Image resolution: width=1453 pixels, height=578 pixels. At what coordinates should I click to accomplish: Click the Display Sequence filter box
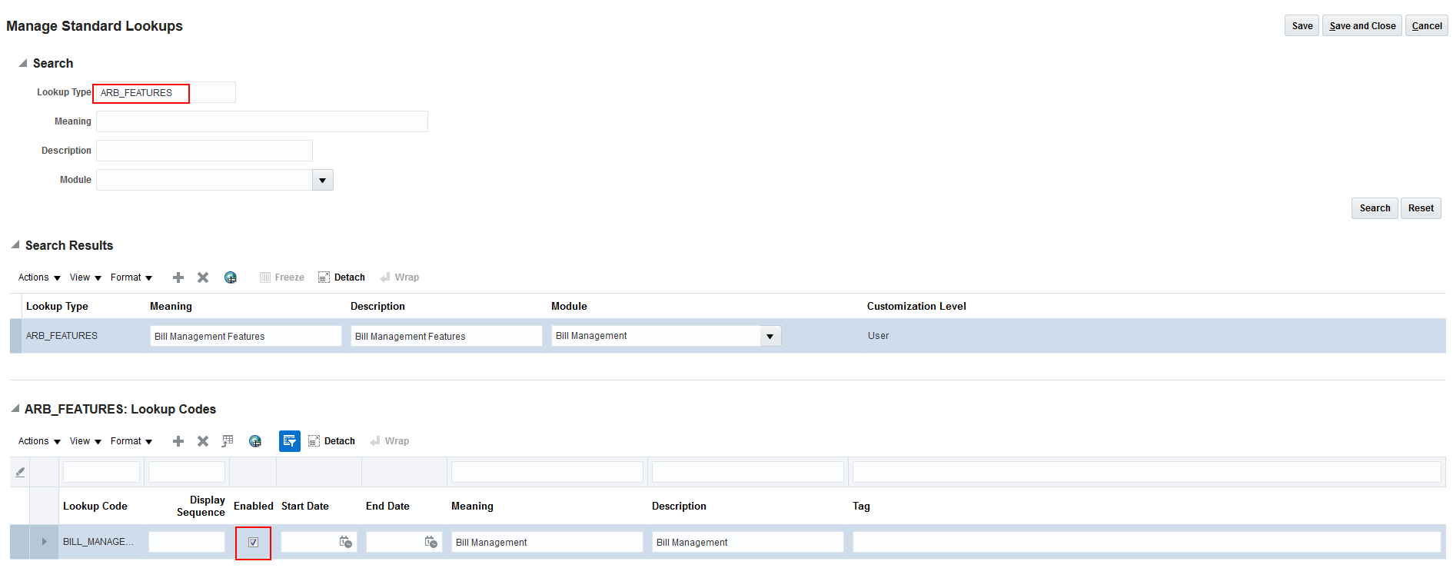pyautogui.click(x=187, y=472)
